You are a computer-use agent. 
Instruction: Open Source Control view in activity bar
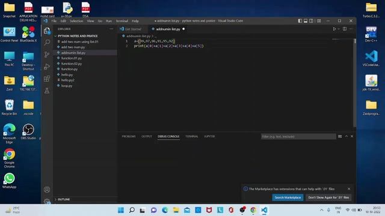point(47,55)
